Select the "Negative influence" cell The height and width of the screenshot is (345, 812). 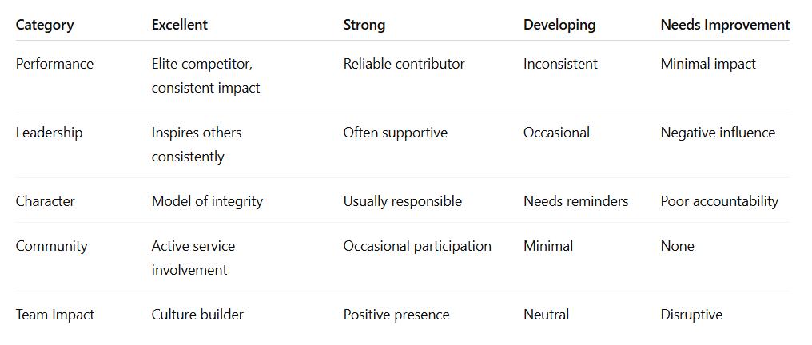point(718,133)
